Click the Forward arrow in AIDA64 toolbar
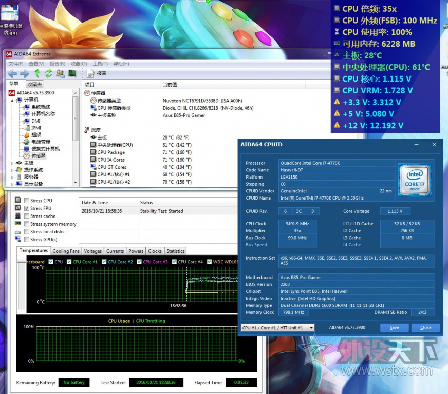Viewport: 448px width, 394px height. click(25, 73)
